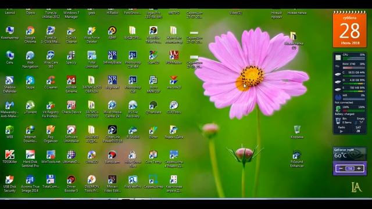
Task: Launch the WinTools.net shortcut
Action: click(x=51, y=157)
